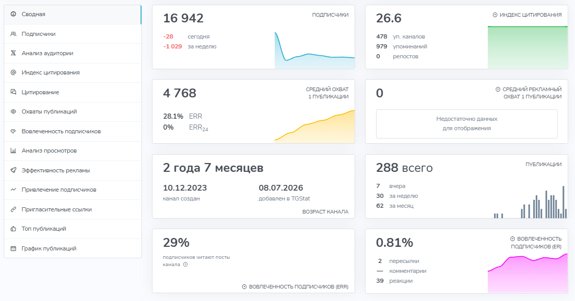The height and width of the screenshot is (301, 575).
Task: Click the ПУБЛИКАЦИИ card heading
Action: tap(544, 164)
